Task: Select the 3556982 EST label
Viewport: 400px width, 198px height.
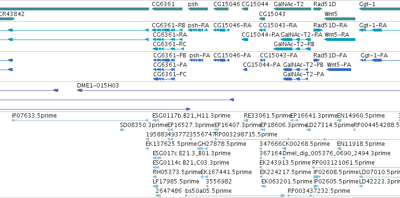Action: point(219,182)
